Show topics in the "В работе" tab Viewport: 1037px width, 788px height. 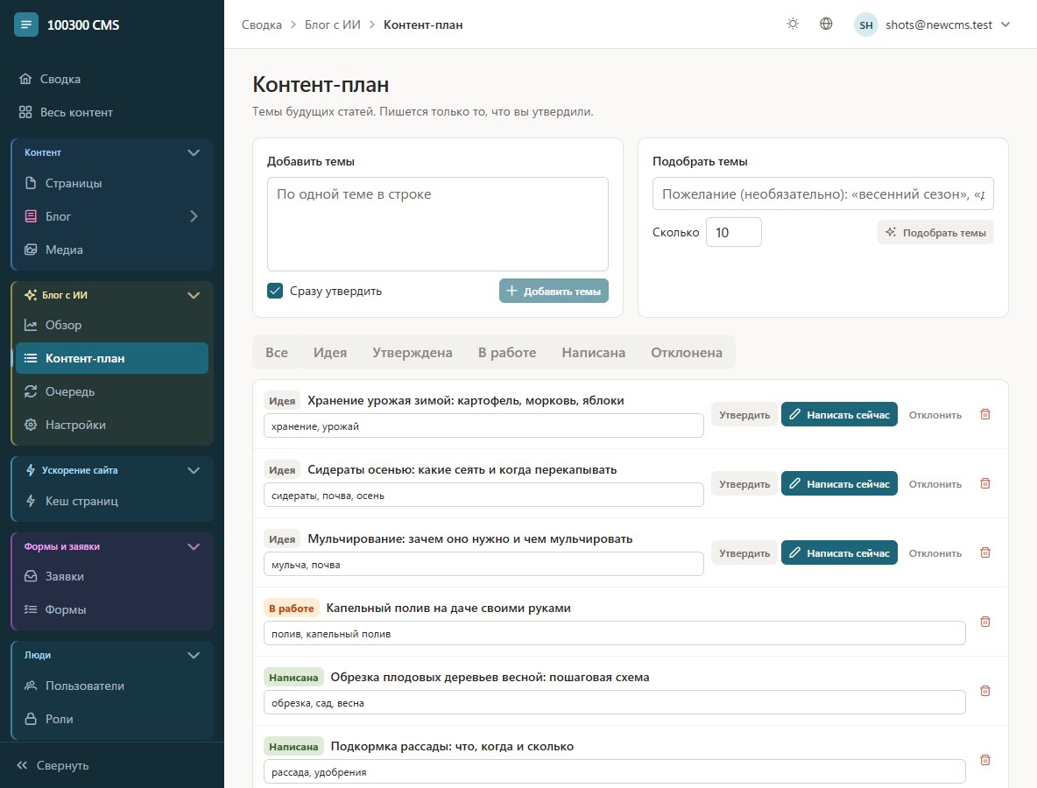(506, 353)
